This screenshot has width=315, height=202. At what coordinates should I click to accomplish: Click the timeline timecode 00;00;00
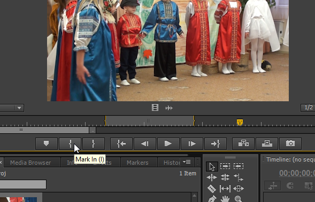pyautogui.click(x=297, y=173)
